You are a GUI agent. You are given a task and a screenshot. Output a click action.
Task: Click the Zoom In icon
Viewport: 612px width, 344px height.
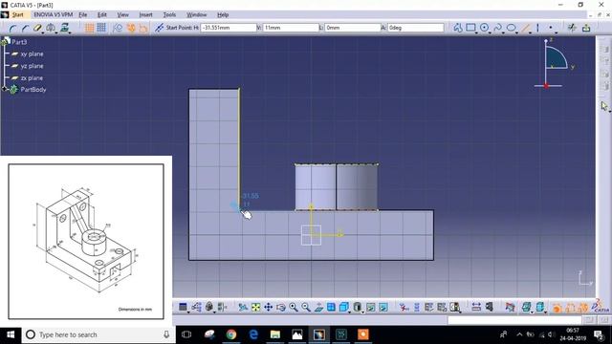pyautogui.click(x=294, y=308)
